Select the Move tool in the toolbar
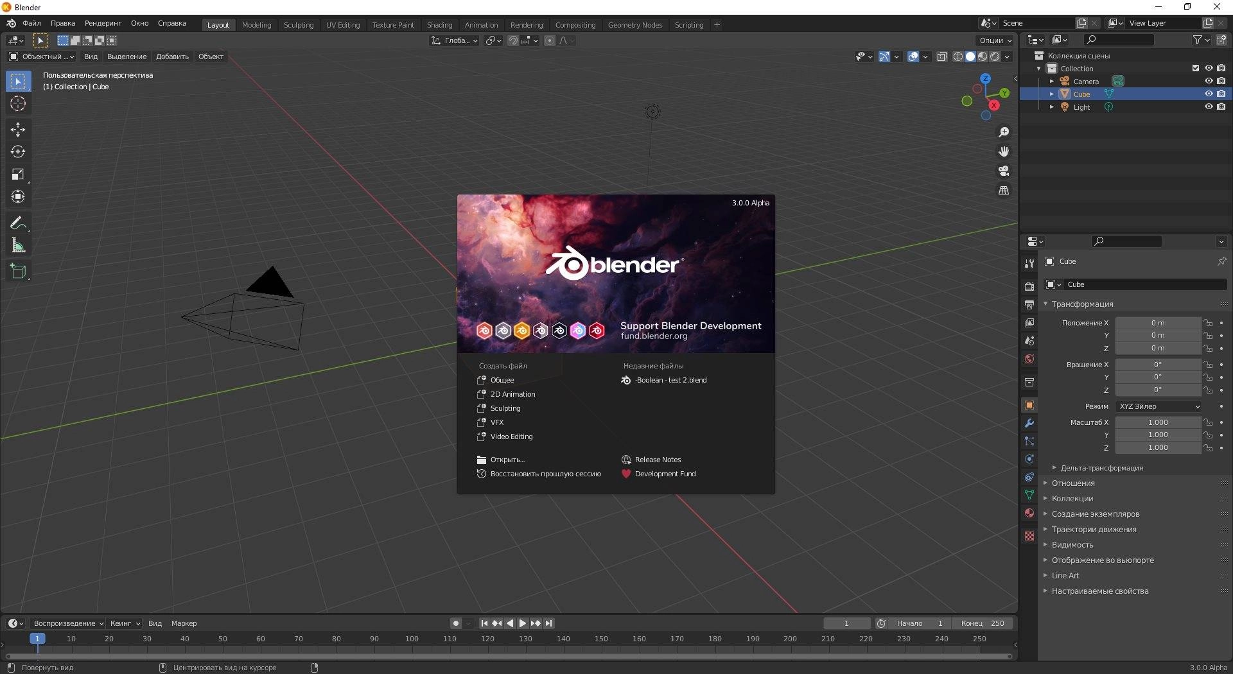This screenshot has height=674, width=1233. [x=18, y=130]
